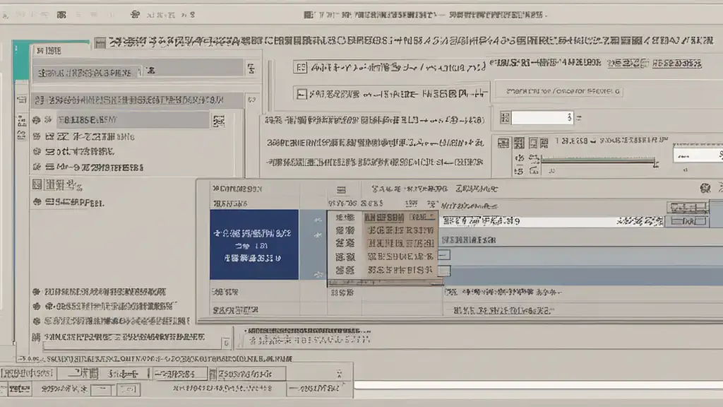Click the square icon before the long heading line

[x=100, y=43]
